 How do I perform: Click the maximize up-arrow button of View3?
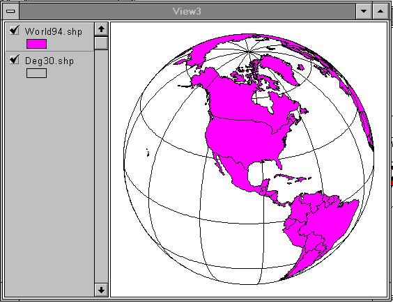pos(380,11)
